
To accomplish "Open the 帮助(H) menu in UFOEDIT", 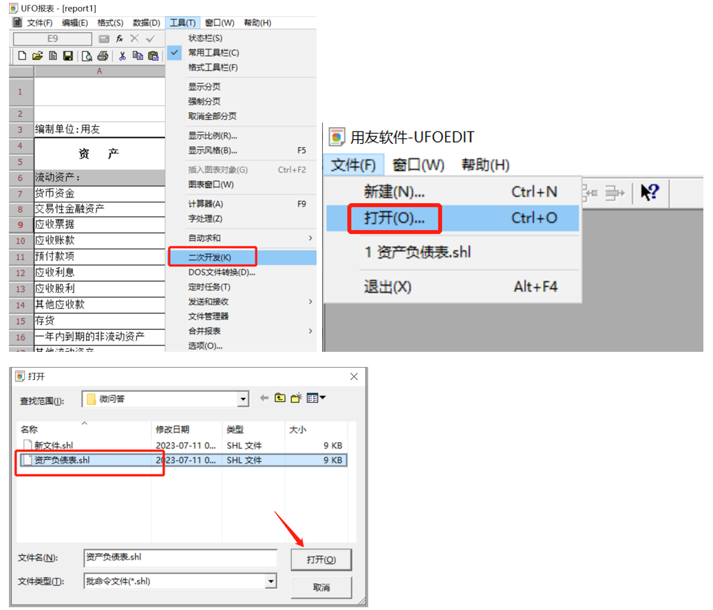I will pos(485,165).
